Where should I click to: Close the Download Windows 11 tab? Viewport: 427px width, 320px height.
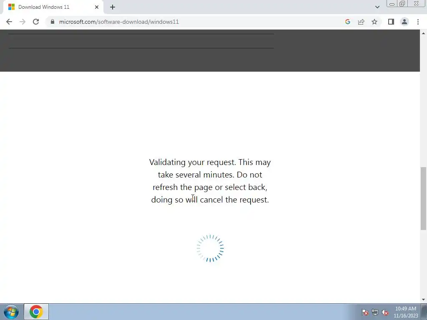[x=97, y=7]
